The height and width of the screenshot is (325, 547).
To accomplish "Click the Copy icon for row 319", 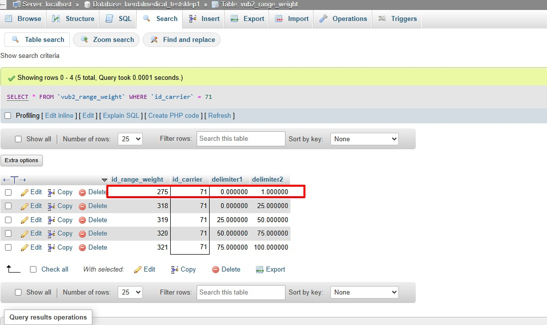I will tap(51, 220).
